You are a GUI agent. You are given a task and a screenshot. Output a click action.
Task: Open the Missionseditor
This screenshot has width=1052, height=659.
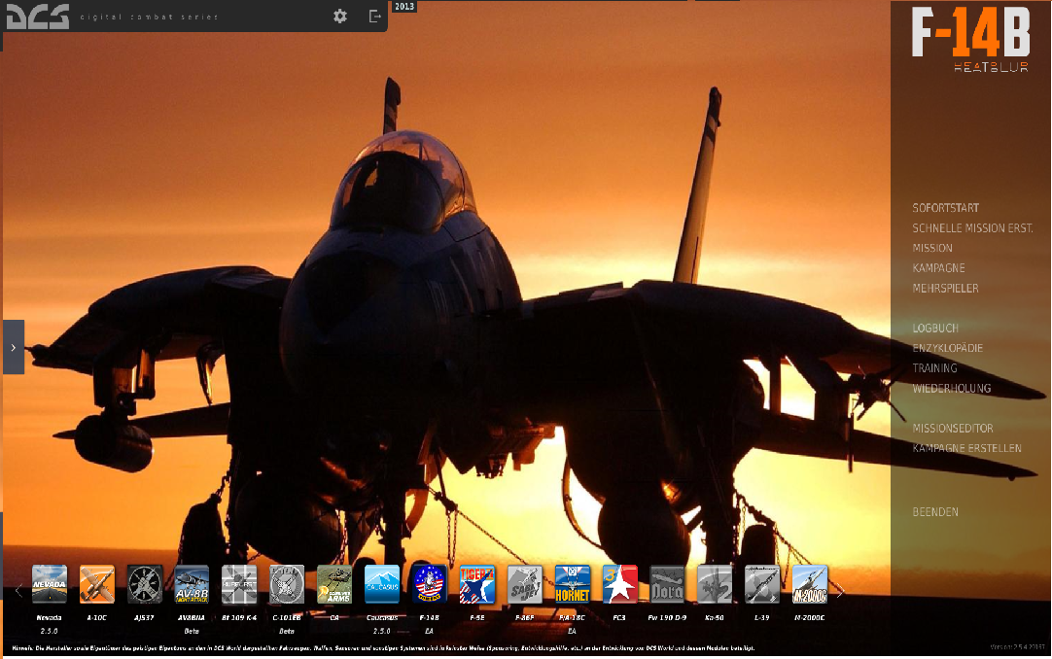[x=953, y=429]
